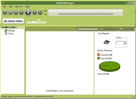136x99 pixels.
Task: Click the Trash can icon
Action: (x=6, y=34)
